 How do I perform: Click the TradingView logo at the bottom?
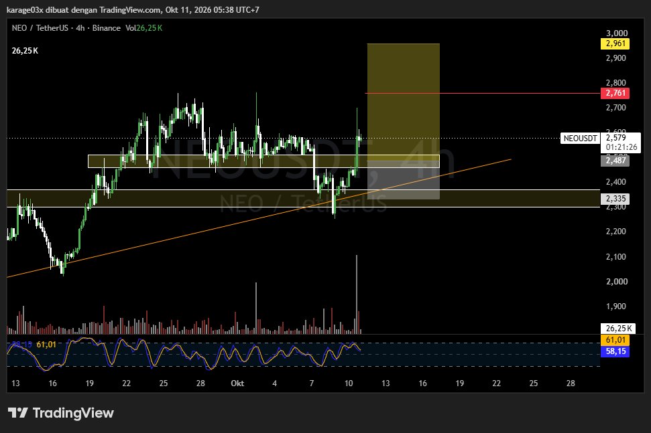[60, 413]
